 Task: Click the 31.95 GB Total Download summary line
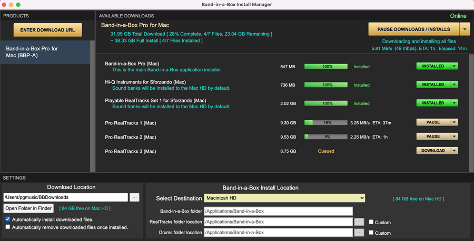(x=191, y=34)
